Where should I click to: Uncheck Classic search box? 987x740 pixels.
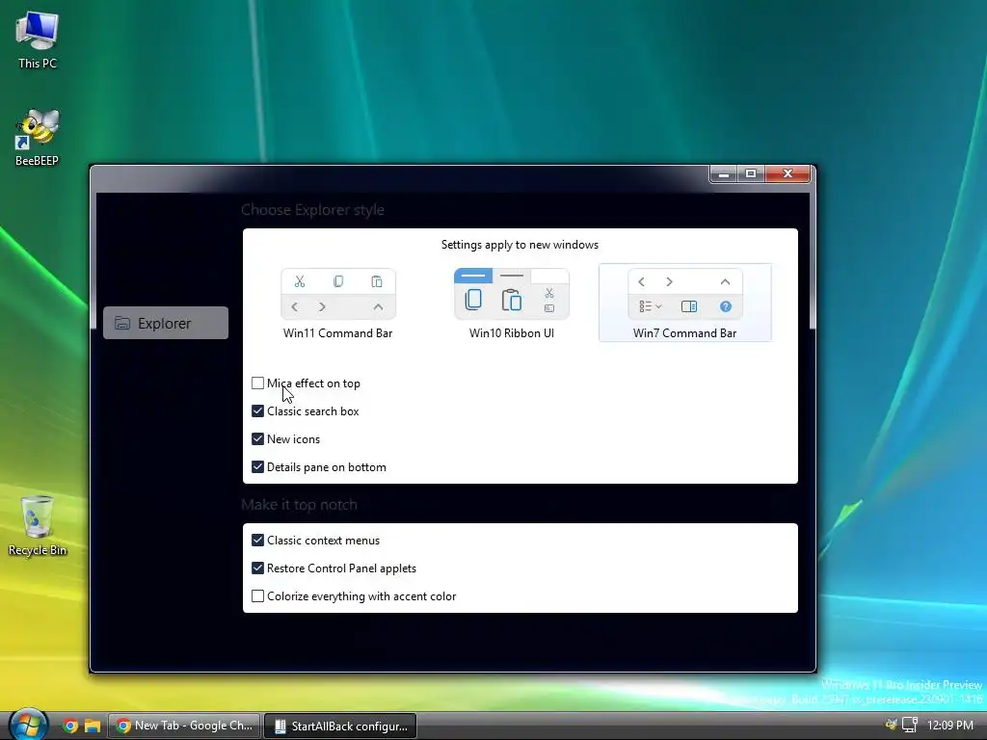tap(257, 410)
